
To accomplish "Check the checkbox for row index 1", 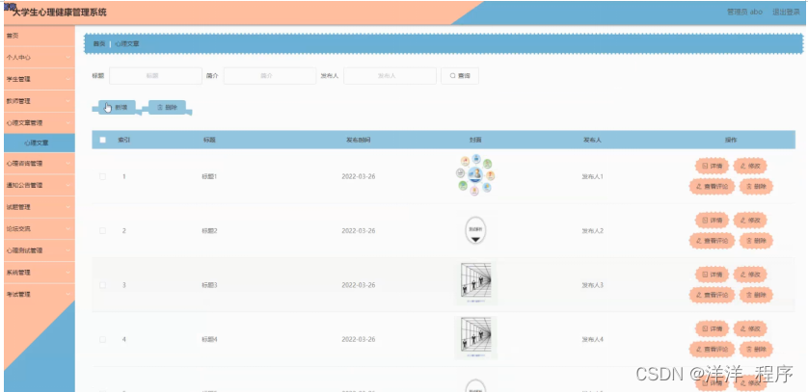I will [x=102, y=176].
